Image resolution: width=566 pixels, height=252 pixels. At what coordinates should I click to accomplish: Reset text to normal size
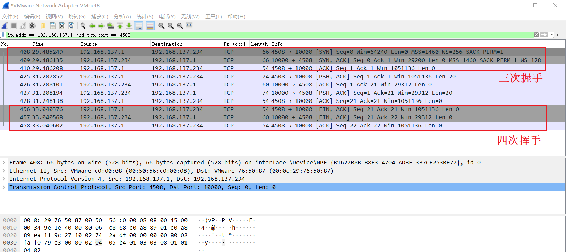[x=180, y=26]
